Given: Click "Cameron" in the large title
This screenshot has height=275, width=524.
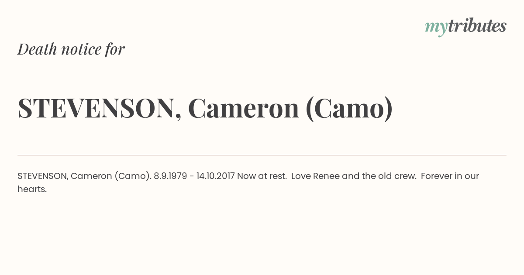Looking at the screenshot, I should [x=244, y=108].
